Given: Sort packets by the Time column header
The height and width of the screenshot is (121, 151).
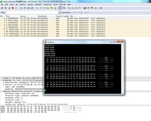Looking at the screenshot, I should pyautogui.click(x=8, y=16).
